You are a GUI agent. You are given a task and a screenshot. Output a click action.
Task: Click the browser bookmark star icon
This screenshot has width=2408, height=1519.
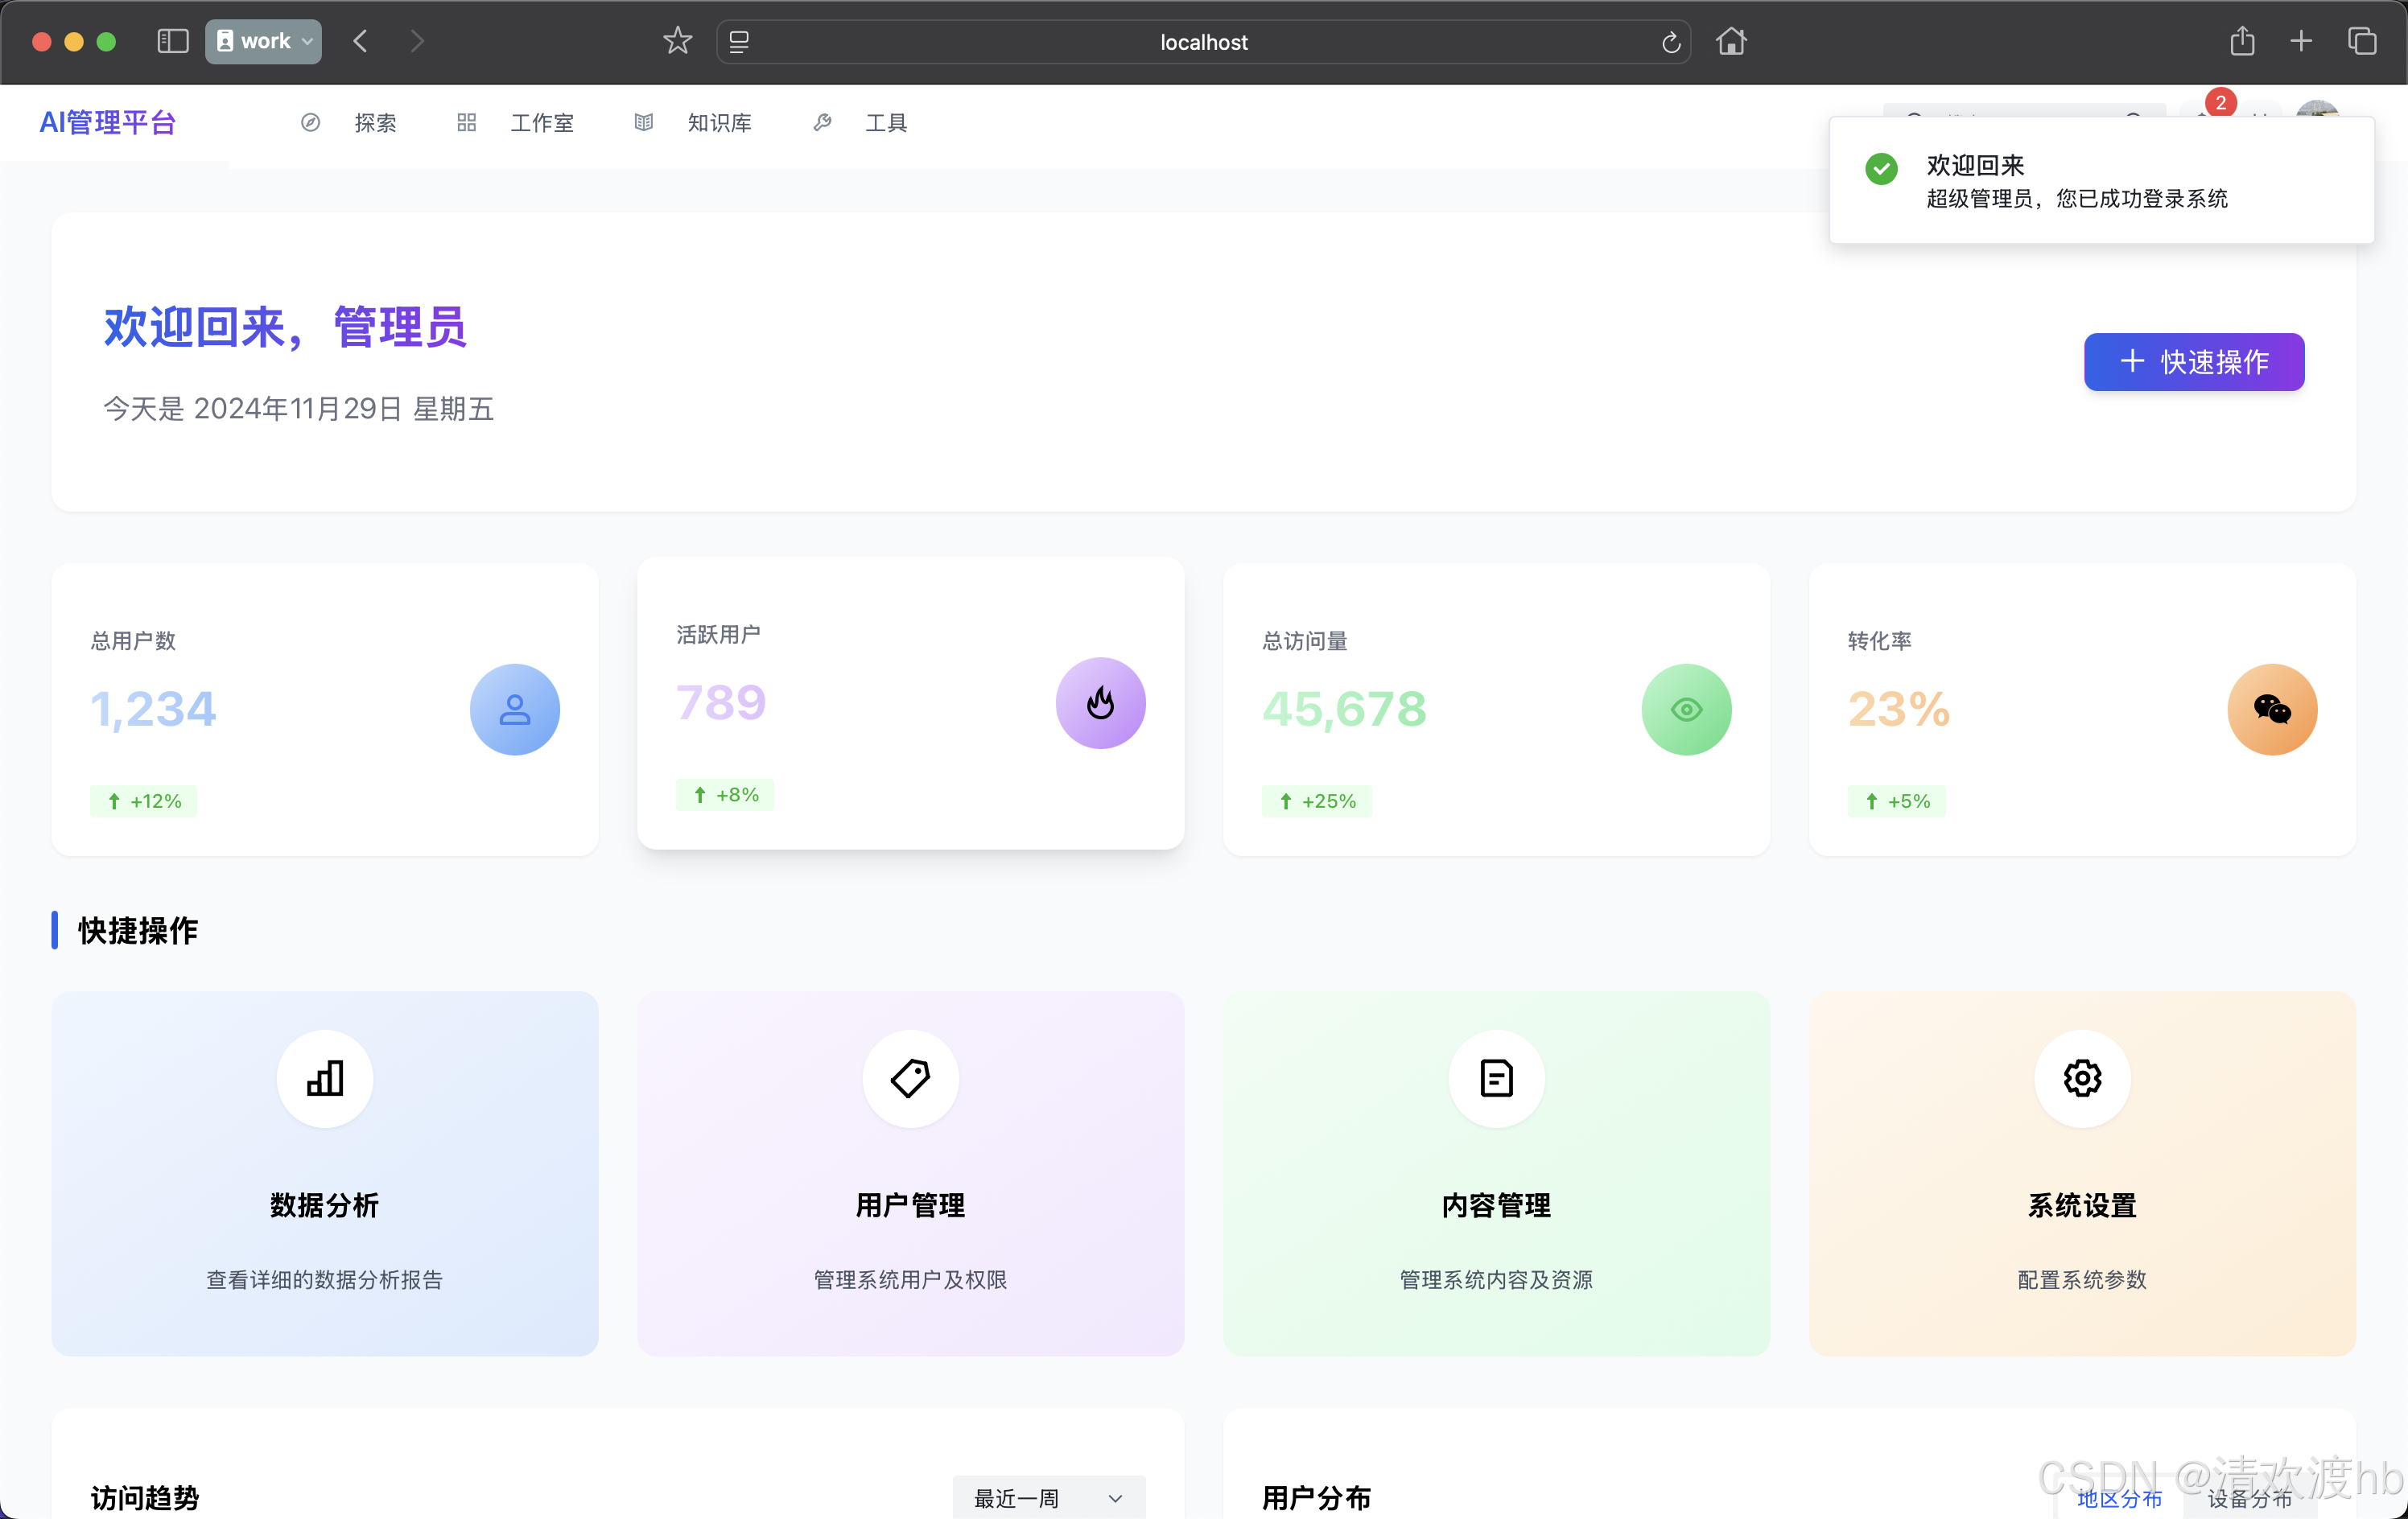[x=677, y=41]
